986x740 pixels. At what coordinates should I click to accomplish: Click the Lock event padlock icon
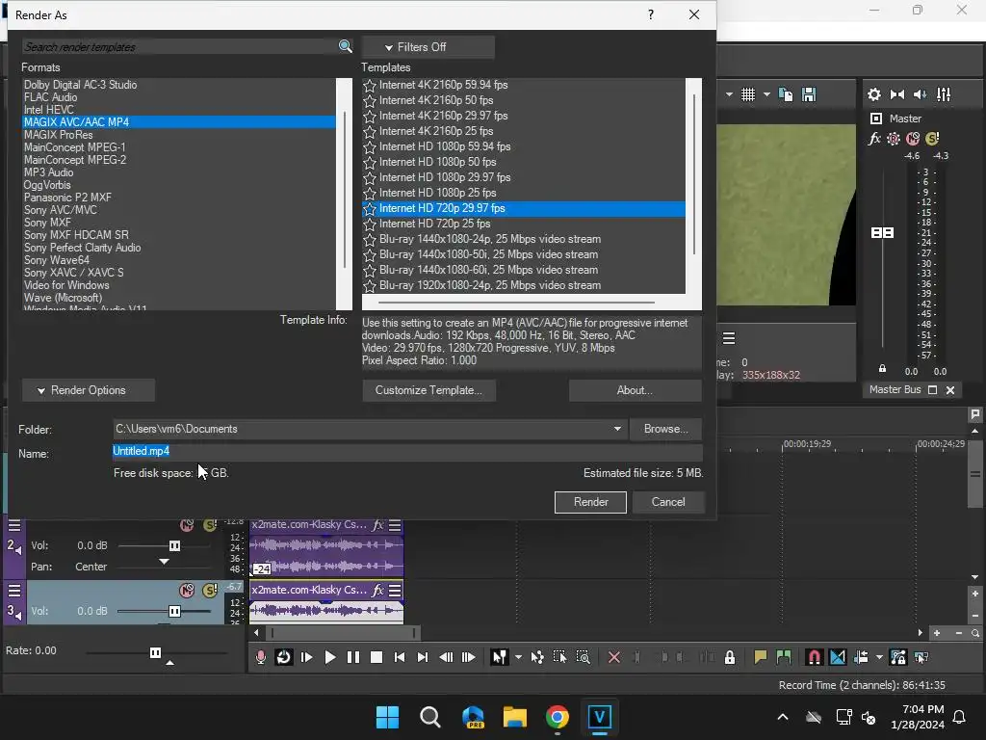point(730,657)
